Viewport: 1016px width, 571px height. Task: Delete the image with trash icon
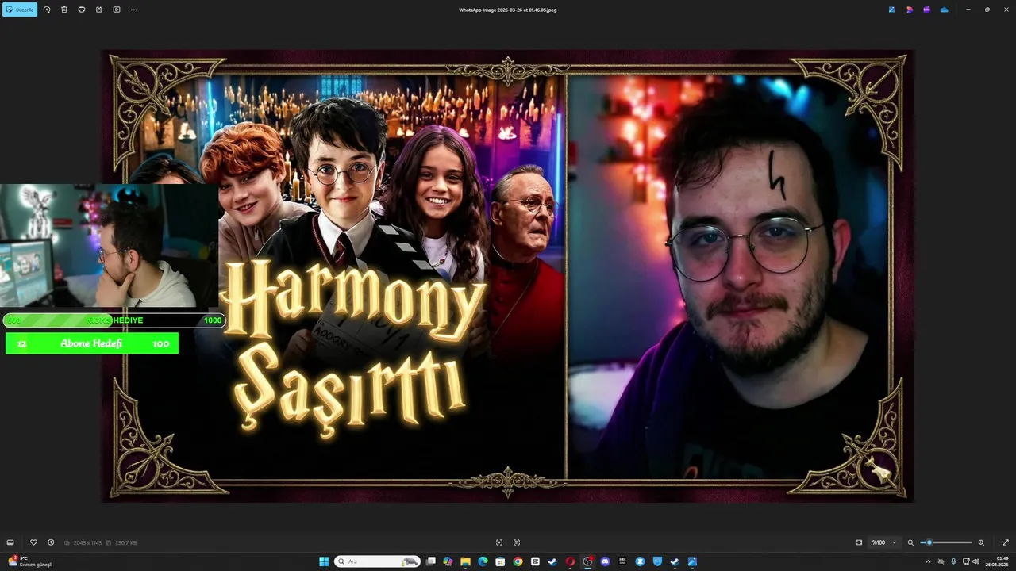64,10
